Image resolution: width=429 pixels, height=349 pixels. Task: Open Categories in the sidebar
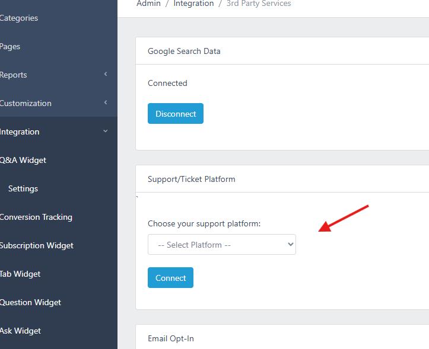click(x=19, y=18)
